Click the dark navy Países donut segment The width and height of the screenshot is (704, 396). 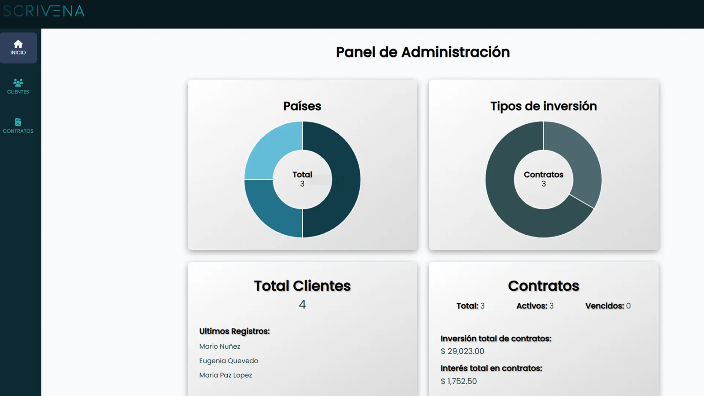346,180
